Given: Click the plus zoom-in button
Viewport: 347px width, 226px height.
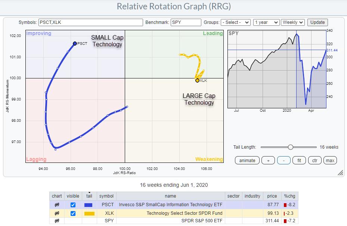Looking at the screenshot, I should (x=268, y=160).
